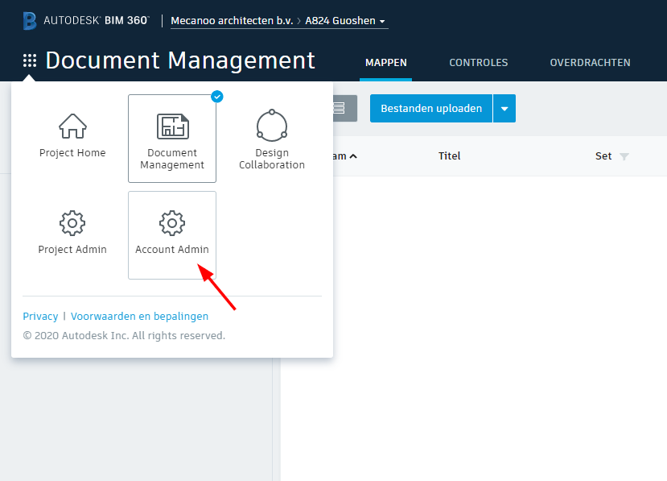Open Project Admin settings
This screenshot has height=481, width=667.
coord(72,234)
